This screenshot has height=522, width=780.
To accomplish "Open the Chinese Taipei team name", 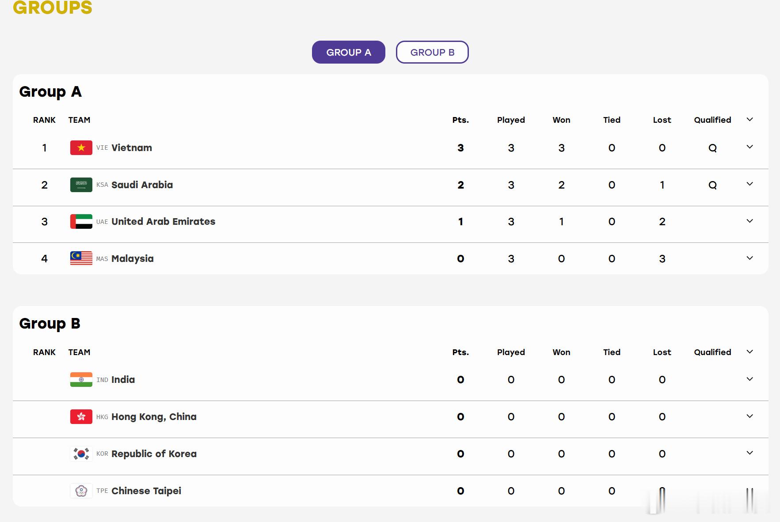I will pyautogui.click(x=146, y=491).
